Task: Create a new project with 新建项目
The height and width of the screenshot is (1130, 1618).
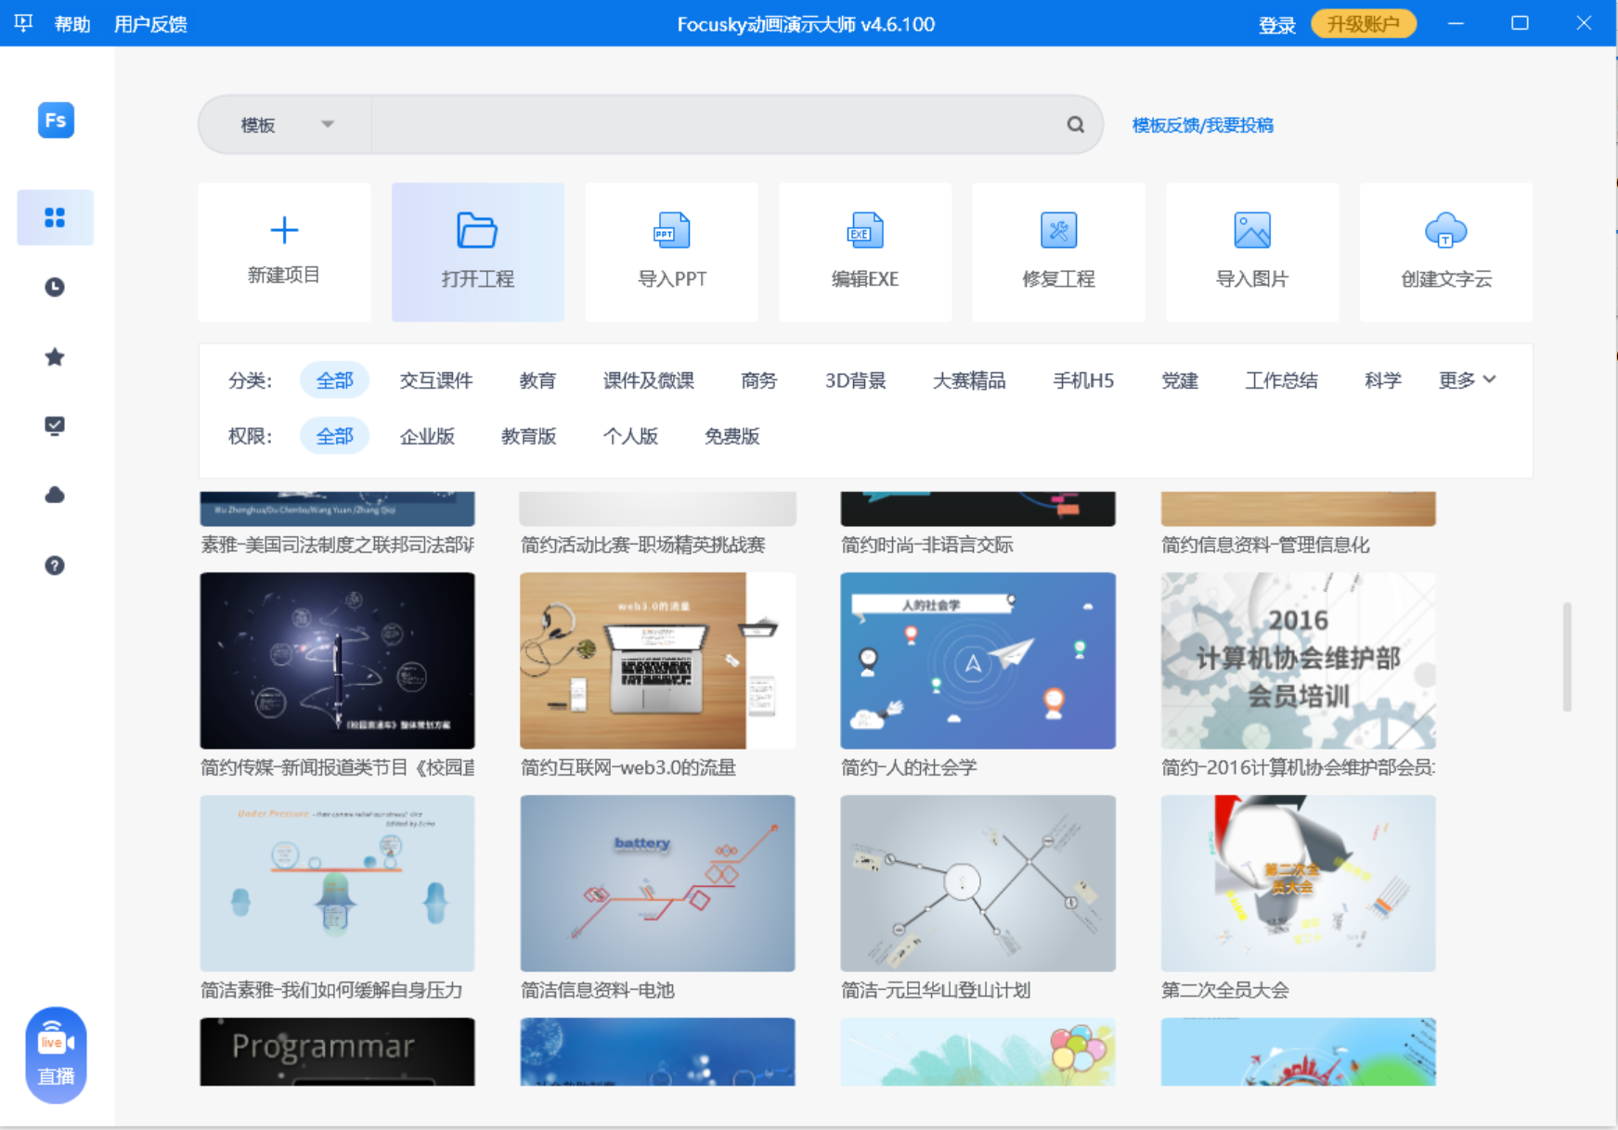Action: click(x=284, y=252)
